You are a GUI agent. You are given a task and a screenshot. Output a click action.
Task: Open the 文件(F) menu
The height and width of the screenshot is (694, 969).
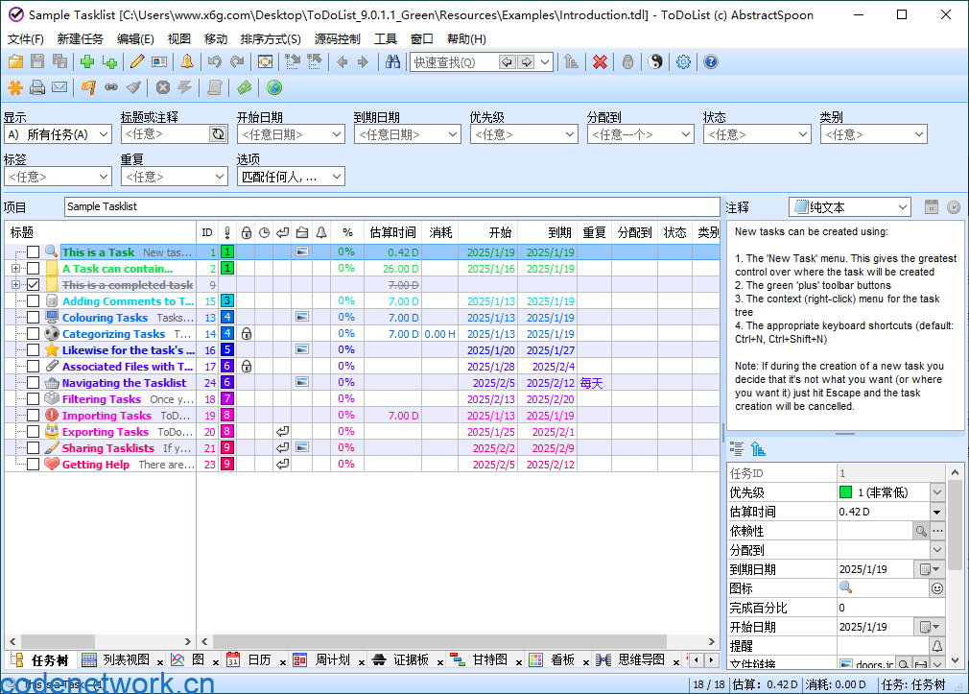pos(26,39)
